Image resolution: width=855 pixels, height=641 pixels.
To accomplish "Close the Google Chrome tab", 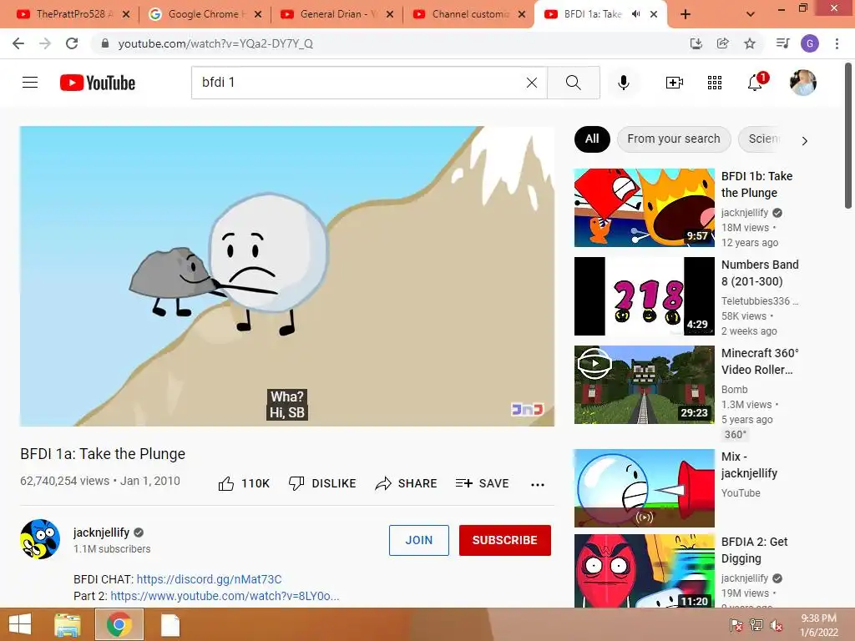I will (258, 14).
